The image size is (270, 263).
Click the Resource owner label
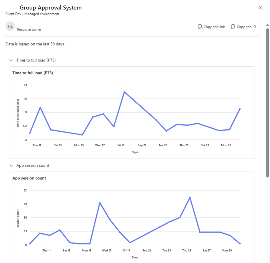pyautogui.click(x=29, y=29)
